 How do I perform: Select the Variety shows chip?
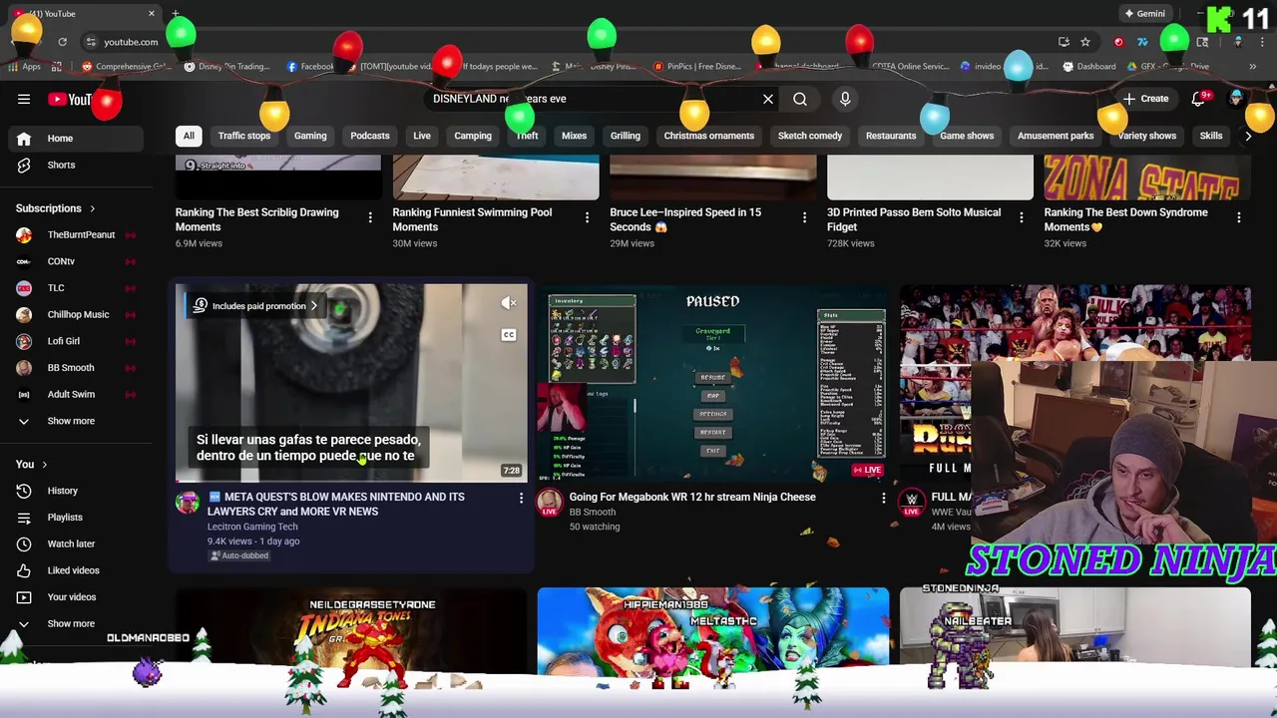point(1147,136)
